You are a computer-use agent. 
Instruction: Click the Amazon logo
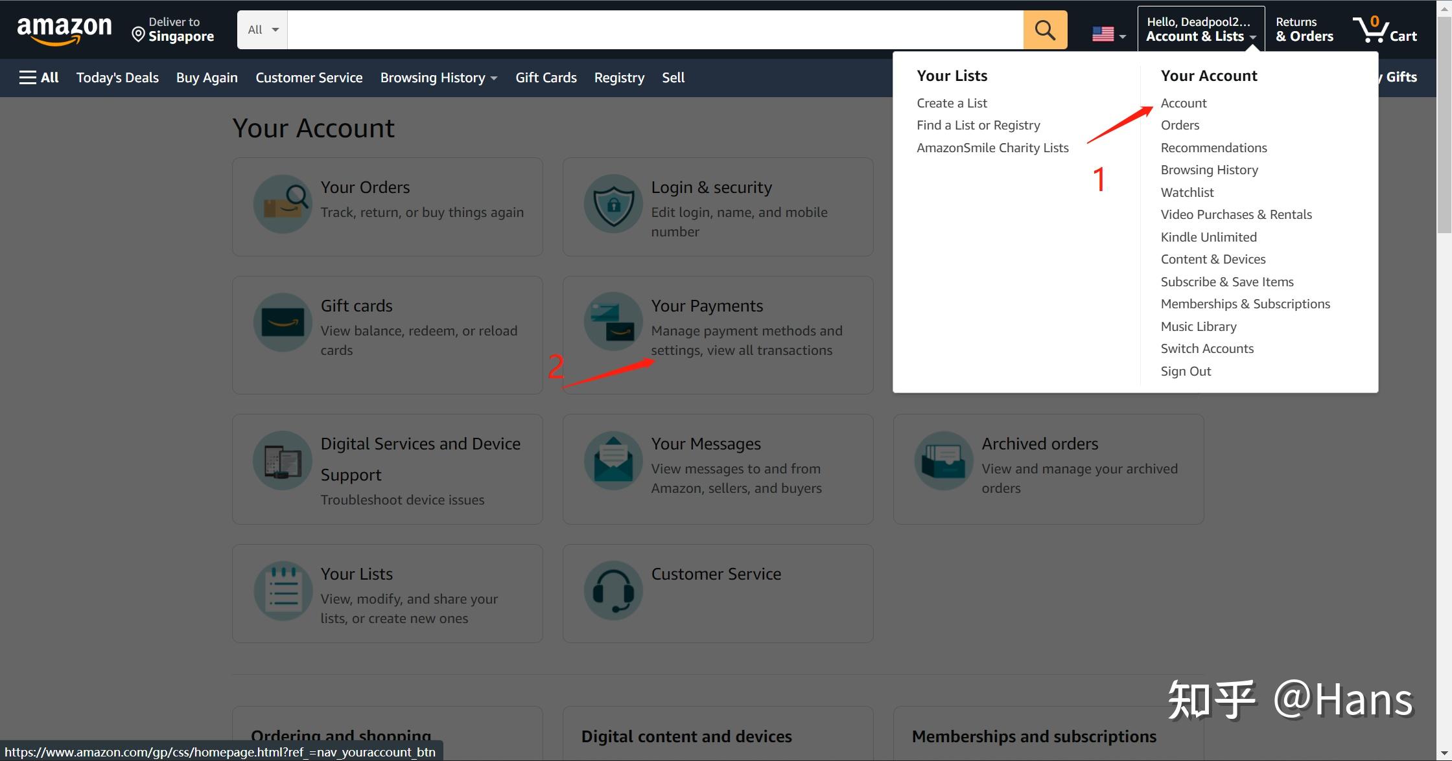pyautogui.click(x=64, y=30)
